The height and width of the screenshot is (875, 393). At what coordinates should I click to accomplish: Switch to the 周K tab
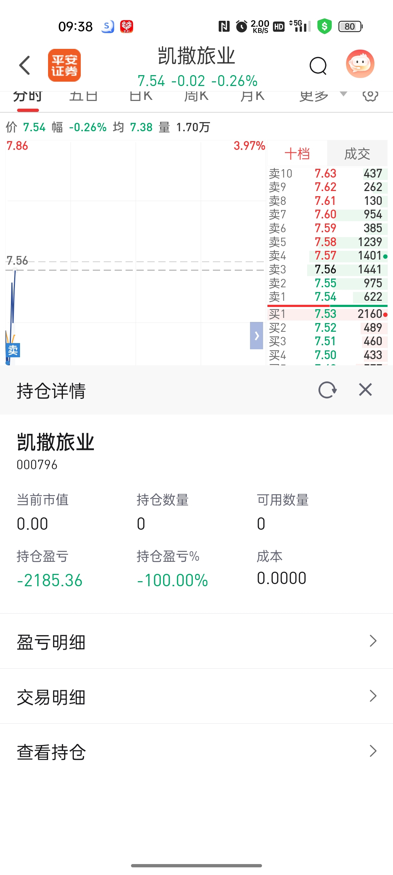pyautogui.click(x=196, y=97)
